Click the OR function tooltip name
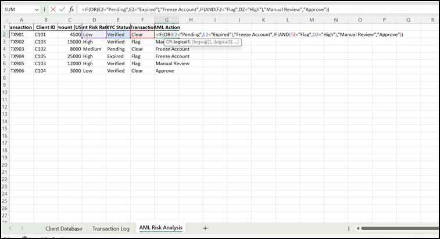Viewport: 440px width, 239px height. click(x=169, y=42)
